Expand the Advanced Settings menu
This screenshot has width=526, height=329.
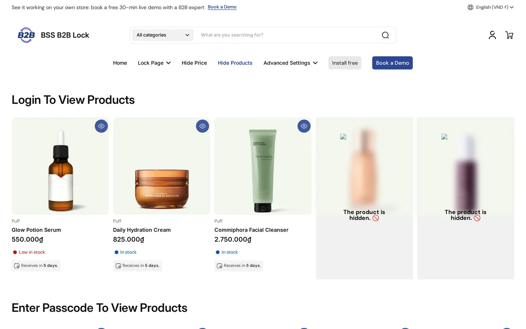(x=290, y=63)
